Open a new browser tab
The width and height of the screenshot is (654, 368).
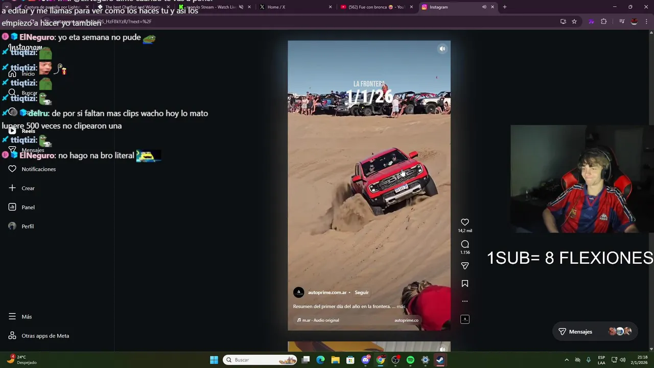504,7
